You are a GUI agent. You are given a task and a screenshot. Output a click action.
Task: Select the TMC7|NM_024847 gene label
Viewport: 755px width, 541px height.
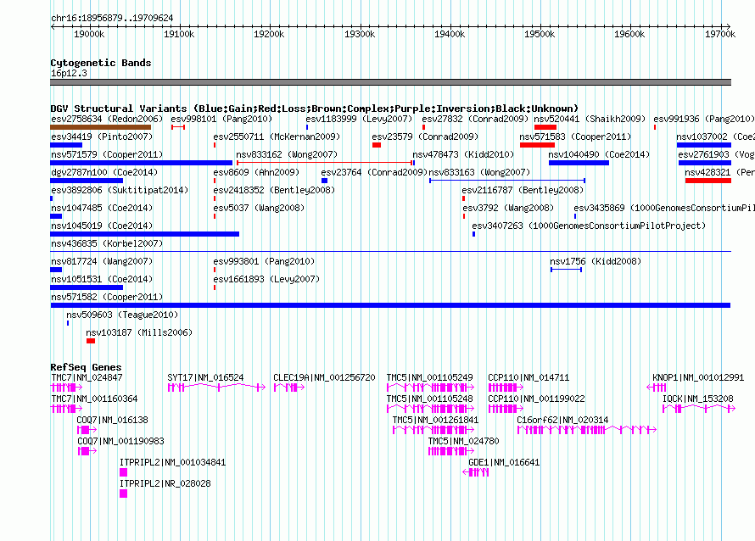pyautogui.click(x=87, y=378)
